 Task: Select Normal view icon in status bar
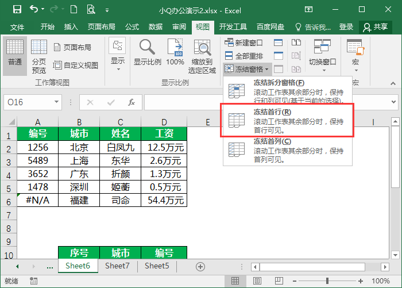pos(235,281)
